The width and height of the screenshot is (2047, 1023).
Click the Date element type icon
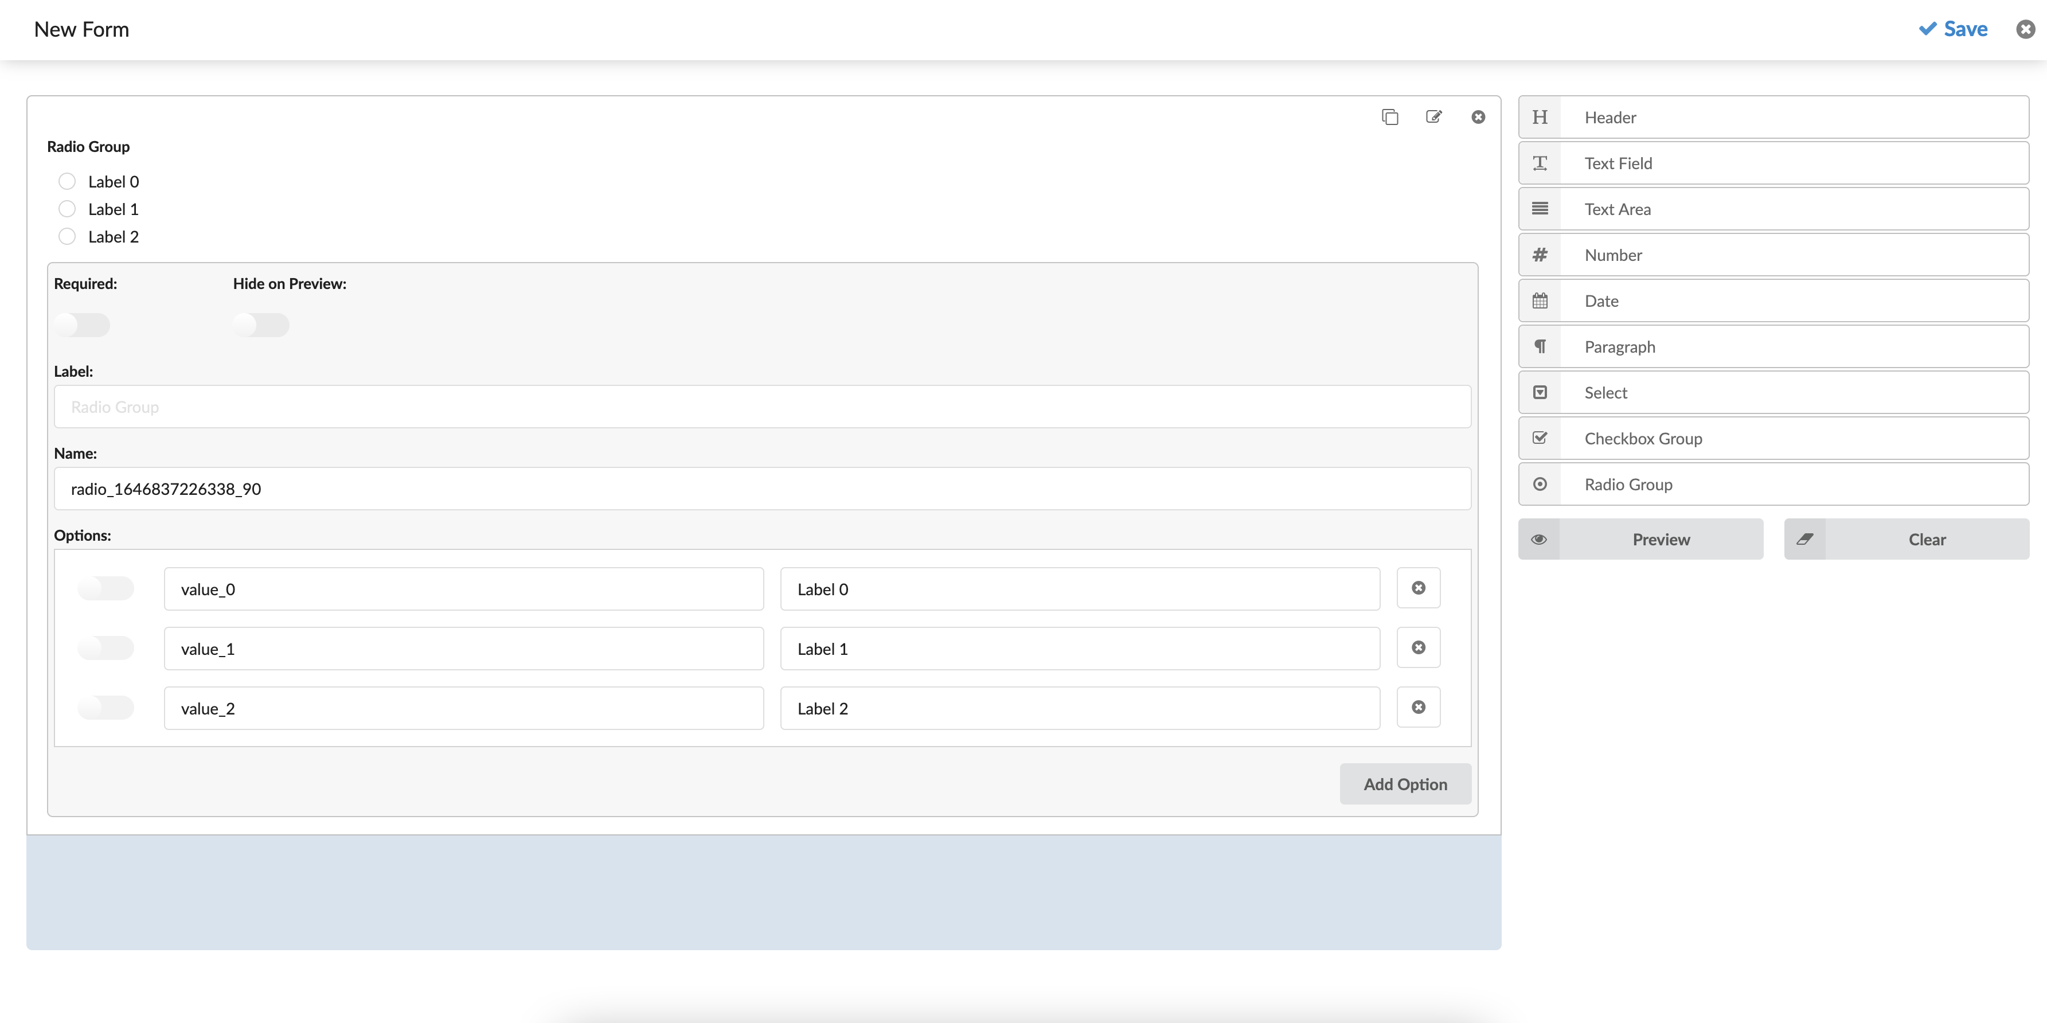(x=1542, y=300)
